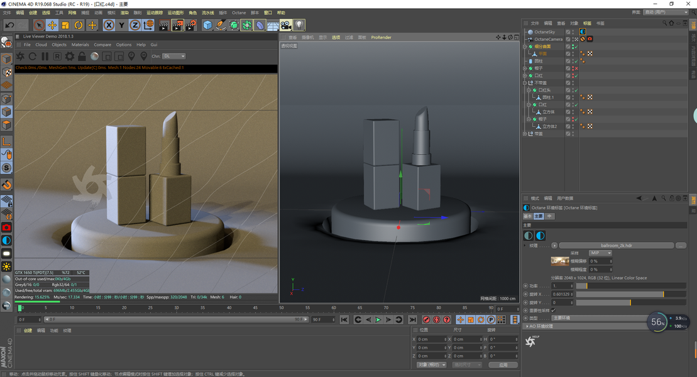Open the MIP sampling dropdown

tap(600, 253)
